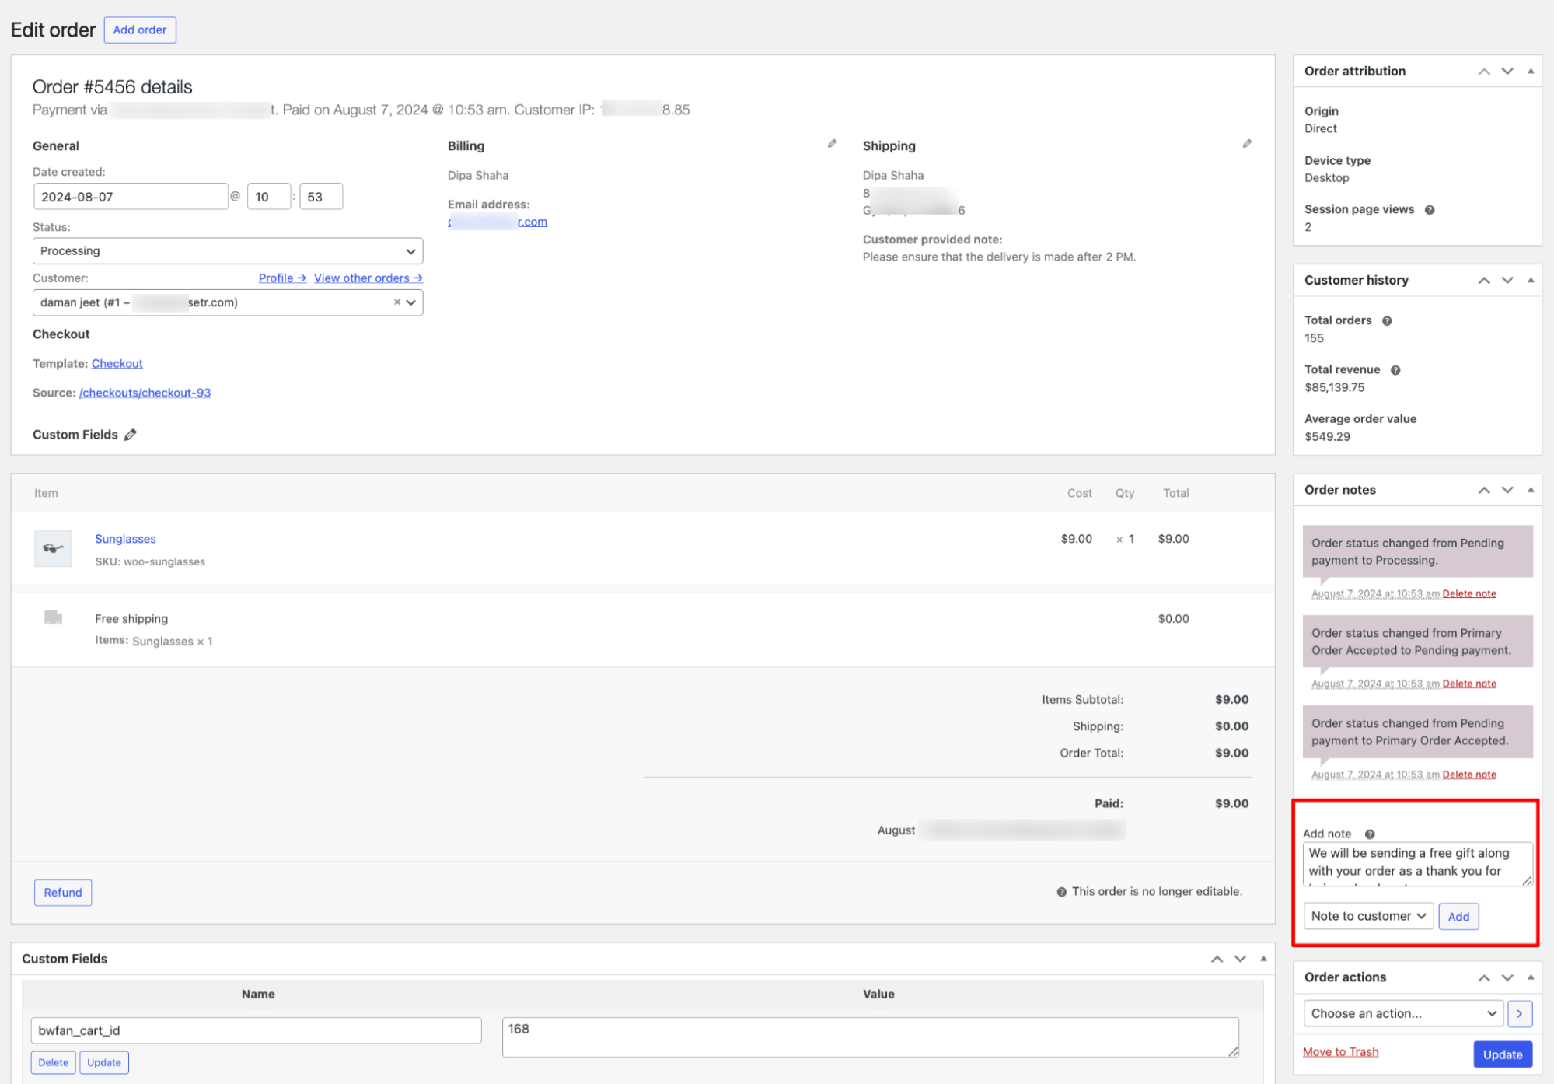Screen dimensions: 1554x1084
Task: Click the Sunglasses product link
Action: tap(127, 538)
